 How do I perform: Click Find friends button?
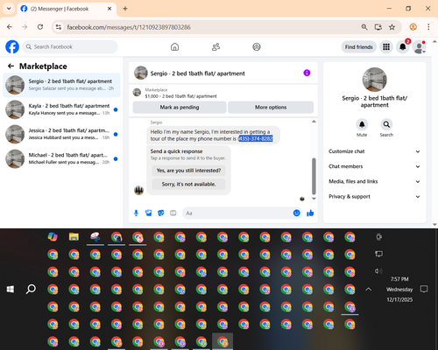pos(358,47)
